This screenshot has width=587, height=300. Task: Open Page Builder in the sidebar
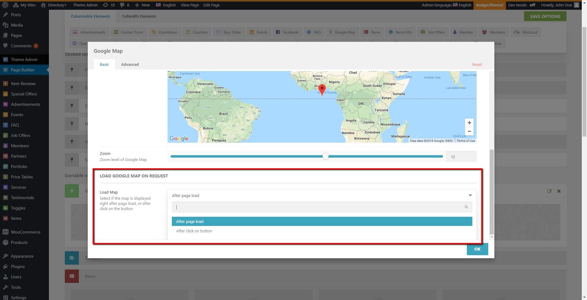[24, 70]
